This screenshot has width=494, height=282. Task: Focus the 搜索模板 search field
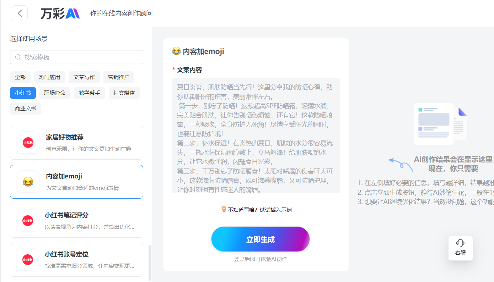76,57
